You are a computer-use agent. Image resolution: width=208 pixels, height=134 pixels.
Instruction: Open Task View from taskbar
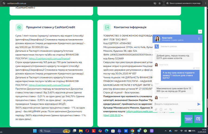[x=74, y=131]
